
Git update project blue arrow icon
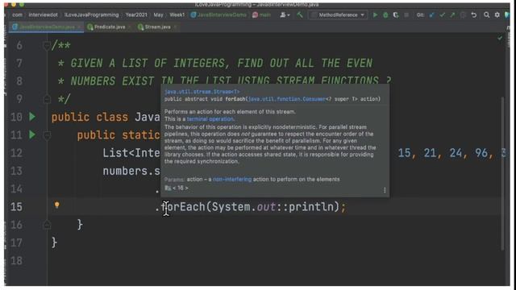(432, 15)
